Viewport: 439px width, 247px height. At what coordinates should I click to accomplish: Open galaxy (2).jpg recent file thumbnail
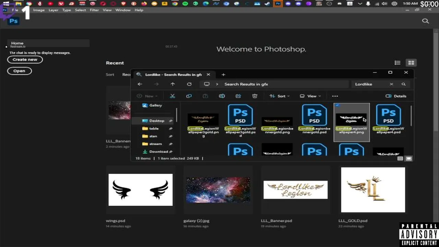(x=218, y=190)
